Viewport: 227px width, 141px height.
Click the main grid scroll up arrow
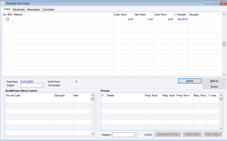click(x=224, y=14)
